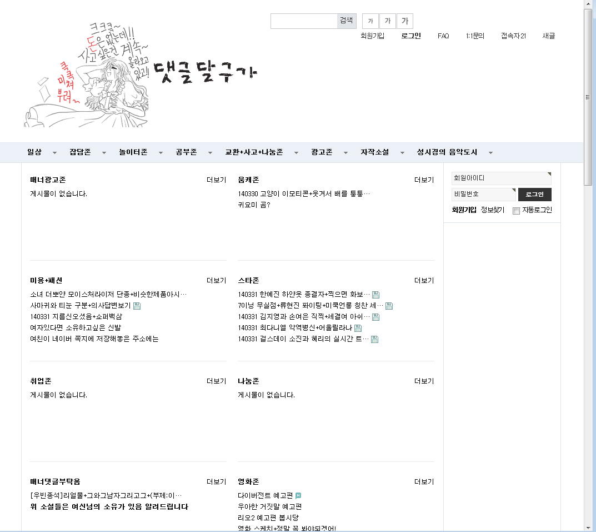Open the 자작소설 menu item
This screenshot has height=532, width=596.
coord(374,152)
